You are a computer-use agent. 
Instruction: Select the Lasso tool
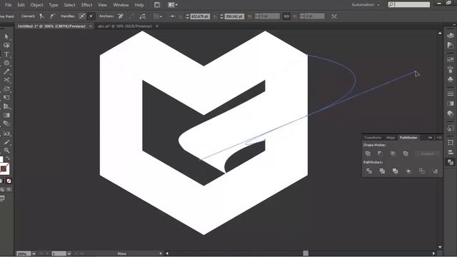coord(6,46)
